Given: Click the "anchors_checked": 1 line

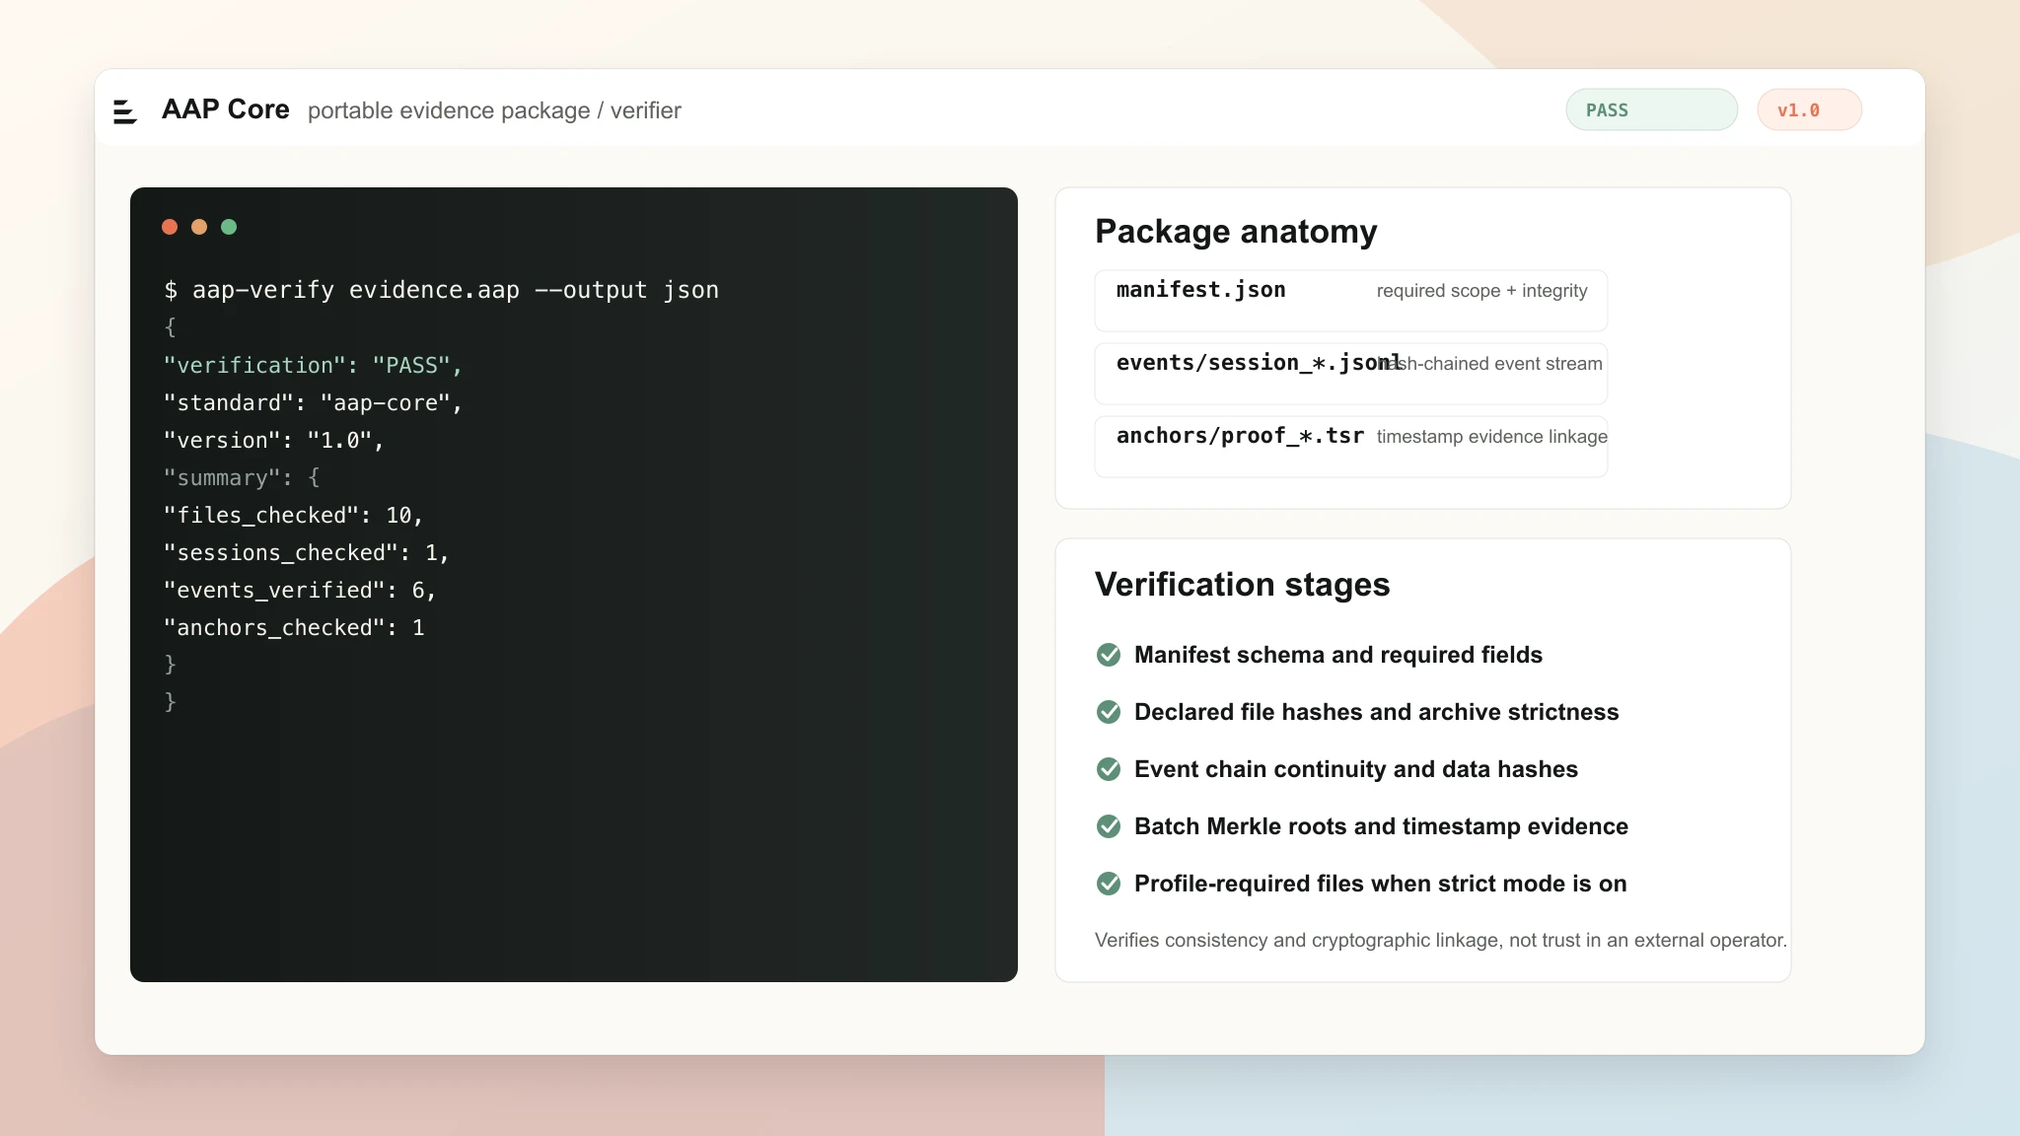Looking at the screenshot, I should [x=294, y=627].
